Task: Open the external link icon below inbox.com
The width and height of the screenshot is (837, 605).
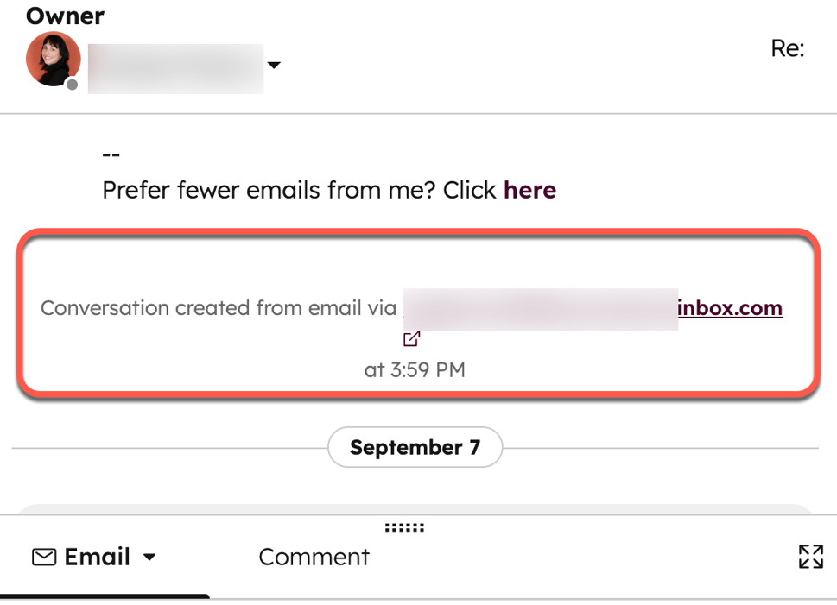Action: pyautogui.click(x=411, y=337)
